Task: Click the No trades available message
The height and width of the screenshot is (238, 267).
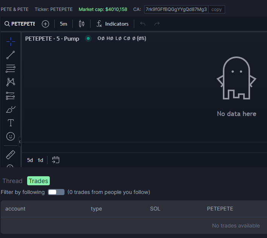Action: [x=236, y=226]
